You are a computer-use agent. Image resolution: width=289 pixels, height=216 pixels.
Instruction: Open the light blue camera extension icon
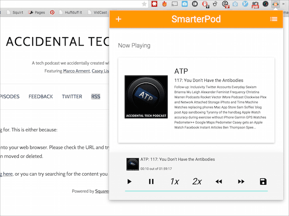pos(235,4)
